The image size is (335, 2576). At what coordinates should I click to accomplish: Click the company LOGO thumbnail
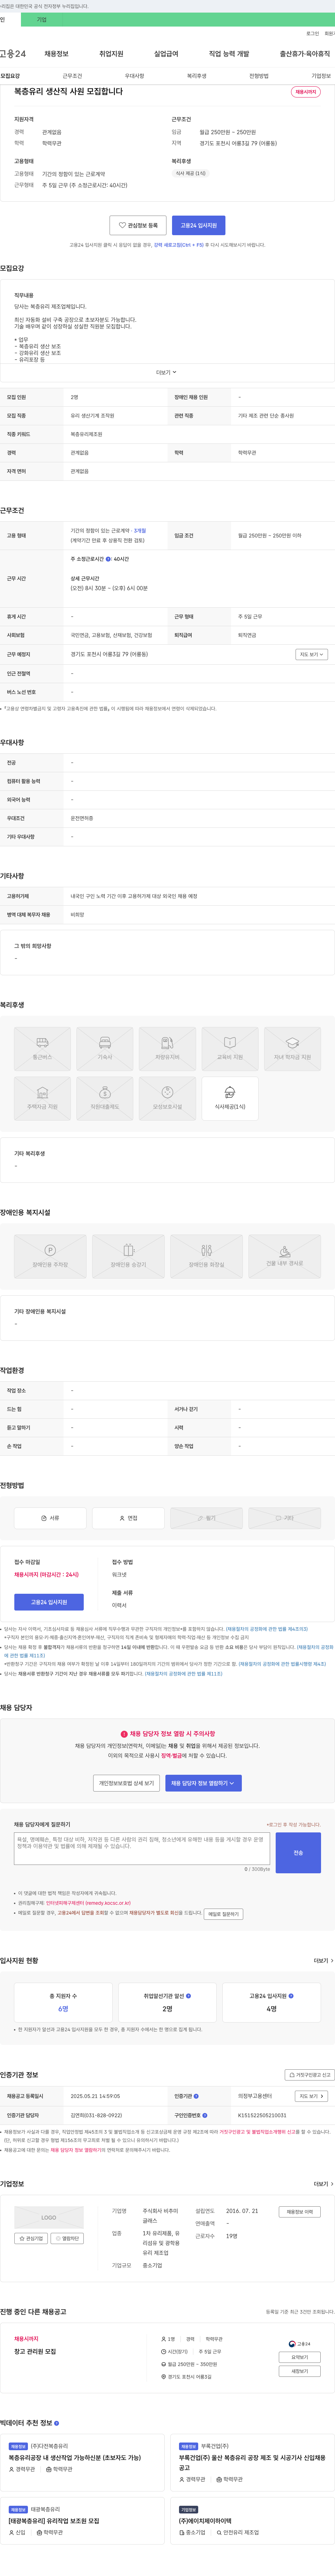tap(49, 2217)
